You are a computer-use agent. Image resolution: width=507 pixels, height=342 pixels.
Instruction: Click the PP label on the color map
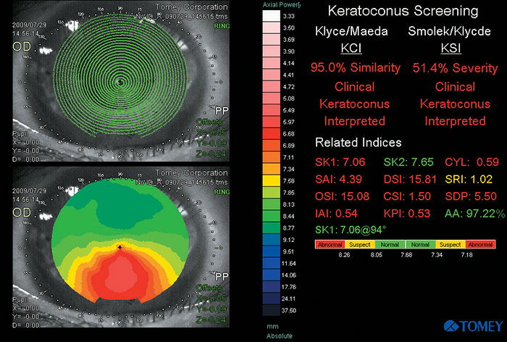click(x=222, y=277)
